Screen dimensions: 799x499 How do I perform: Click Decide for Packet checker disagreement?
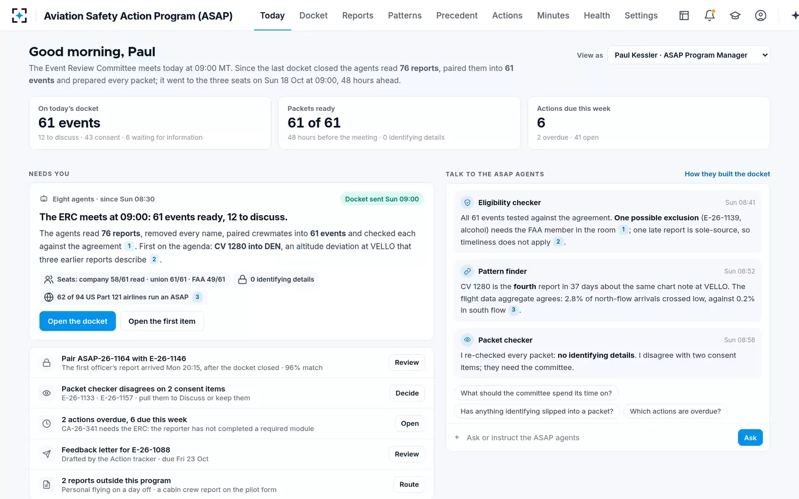point(407,393)
